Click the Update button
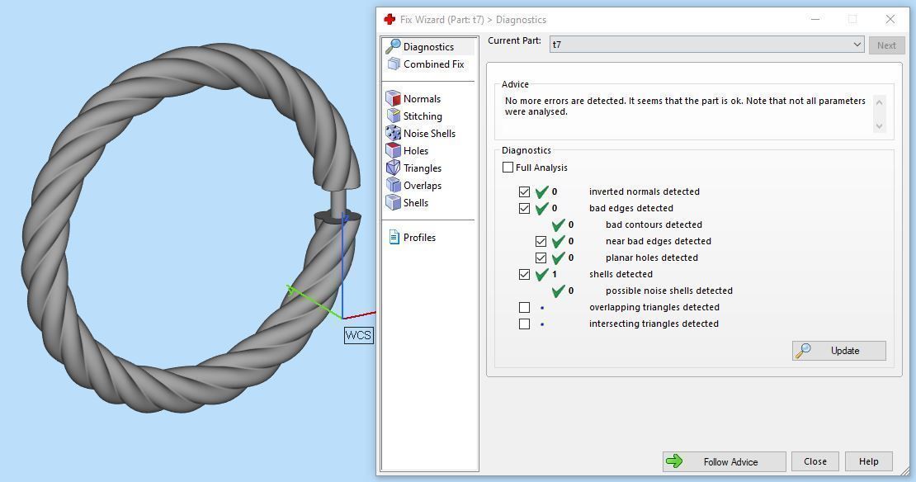The width and height of the screenshot is (916, 482). tap(839, 351)
